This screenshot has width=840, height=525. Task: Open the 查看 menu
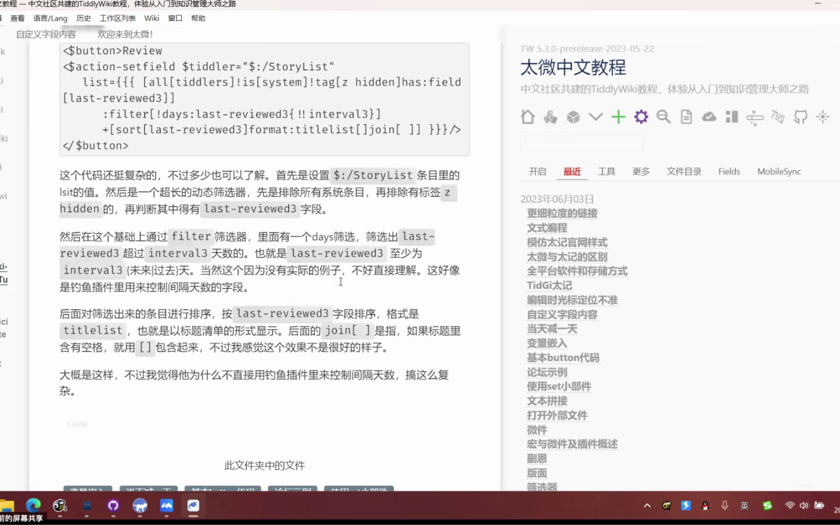pos(17,18)
